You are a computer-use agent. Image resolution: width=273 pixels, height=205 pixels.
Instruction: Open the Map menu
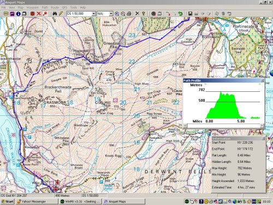(21, 8)
